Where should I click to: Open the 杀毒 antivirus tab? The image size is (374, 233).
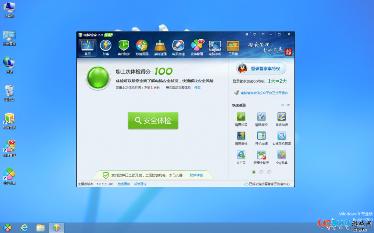[105, 48]
